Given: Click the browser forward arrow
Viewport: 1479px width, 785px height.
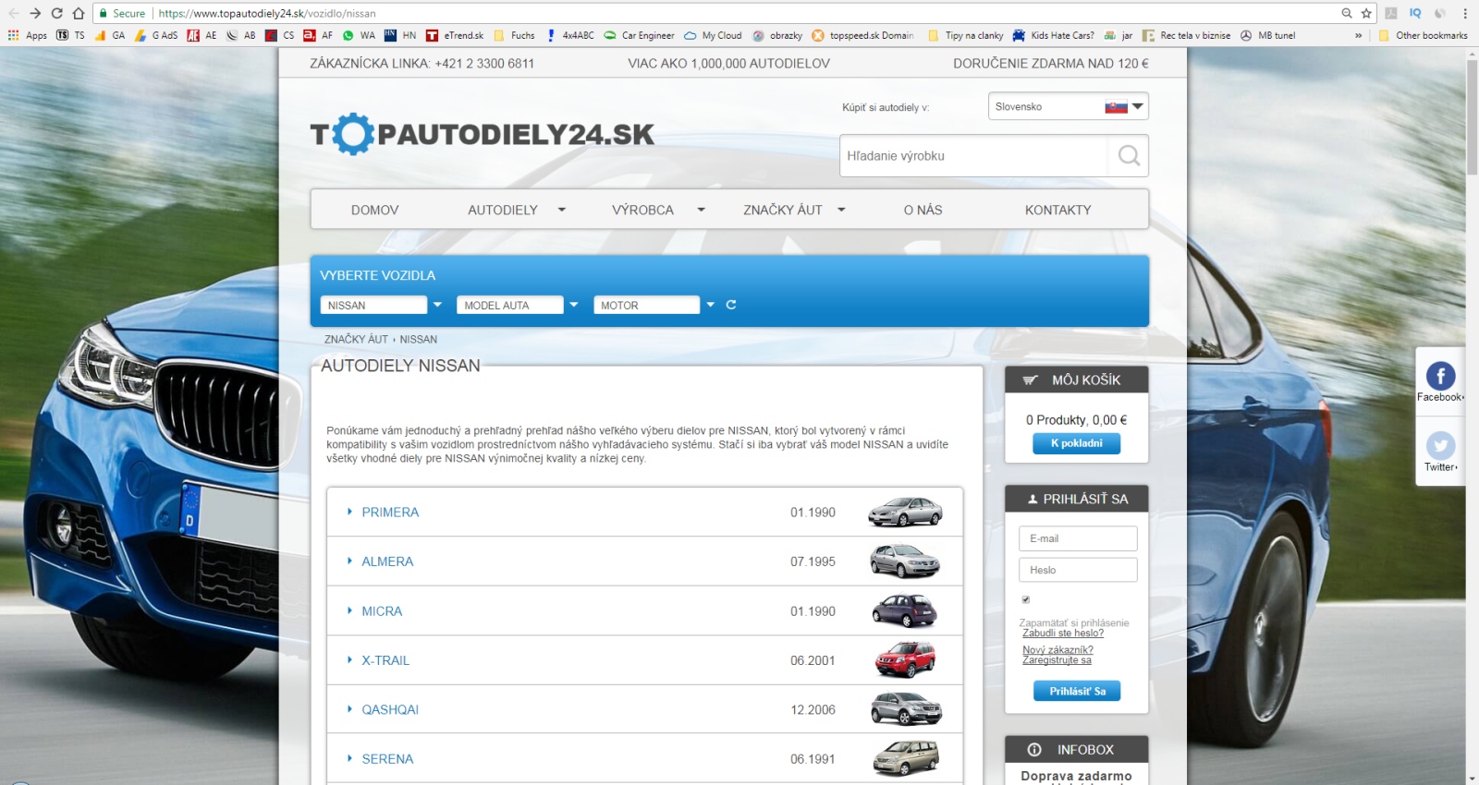Looking at the screenshot, I should 35,13.
